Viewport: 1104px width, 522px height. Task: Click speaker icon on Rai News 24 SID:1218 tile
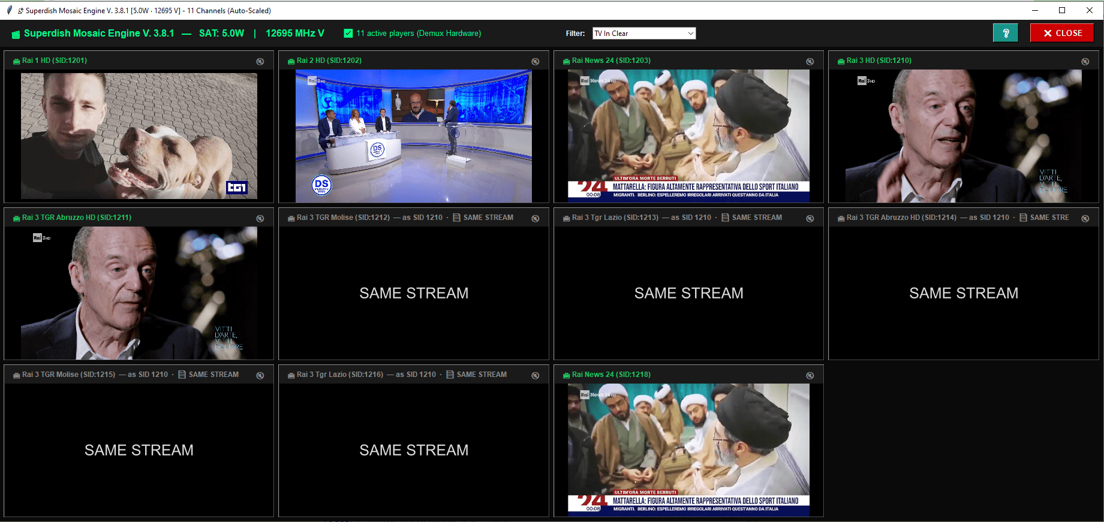[810, 376]
